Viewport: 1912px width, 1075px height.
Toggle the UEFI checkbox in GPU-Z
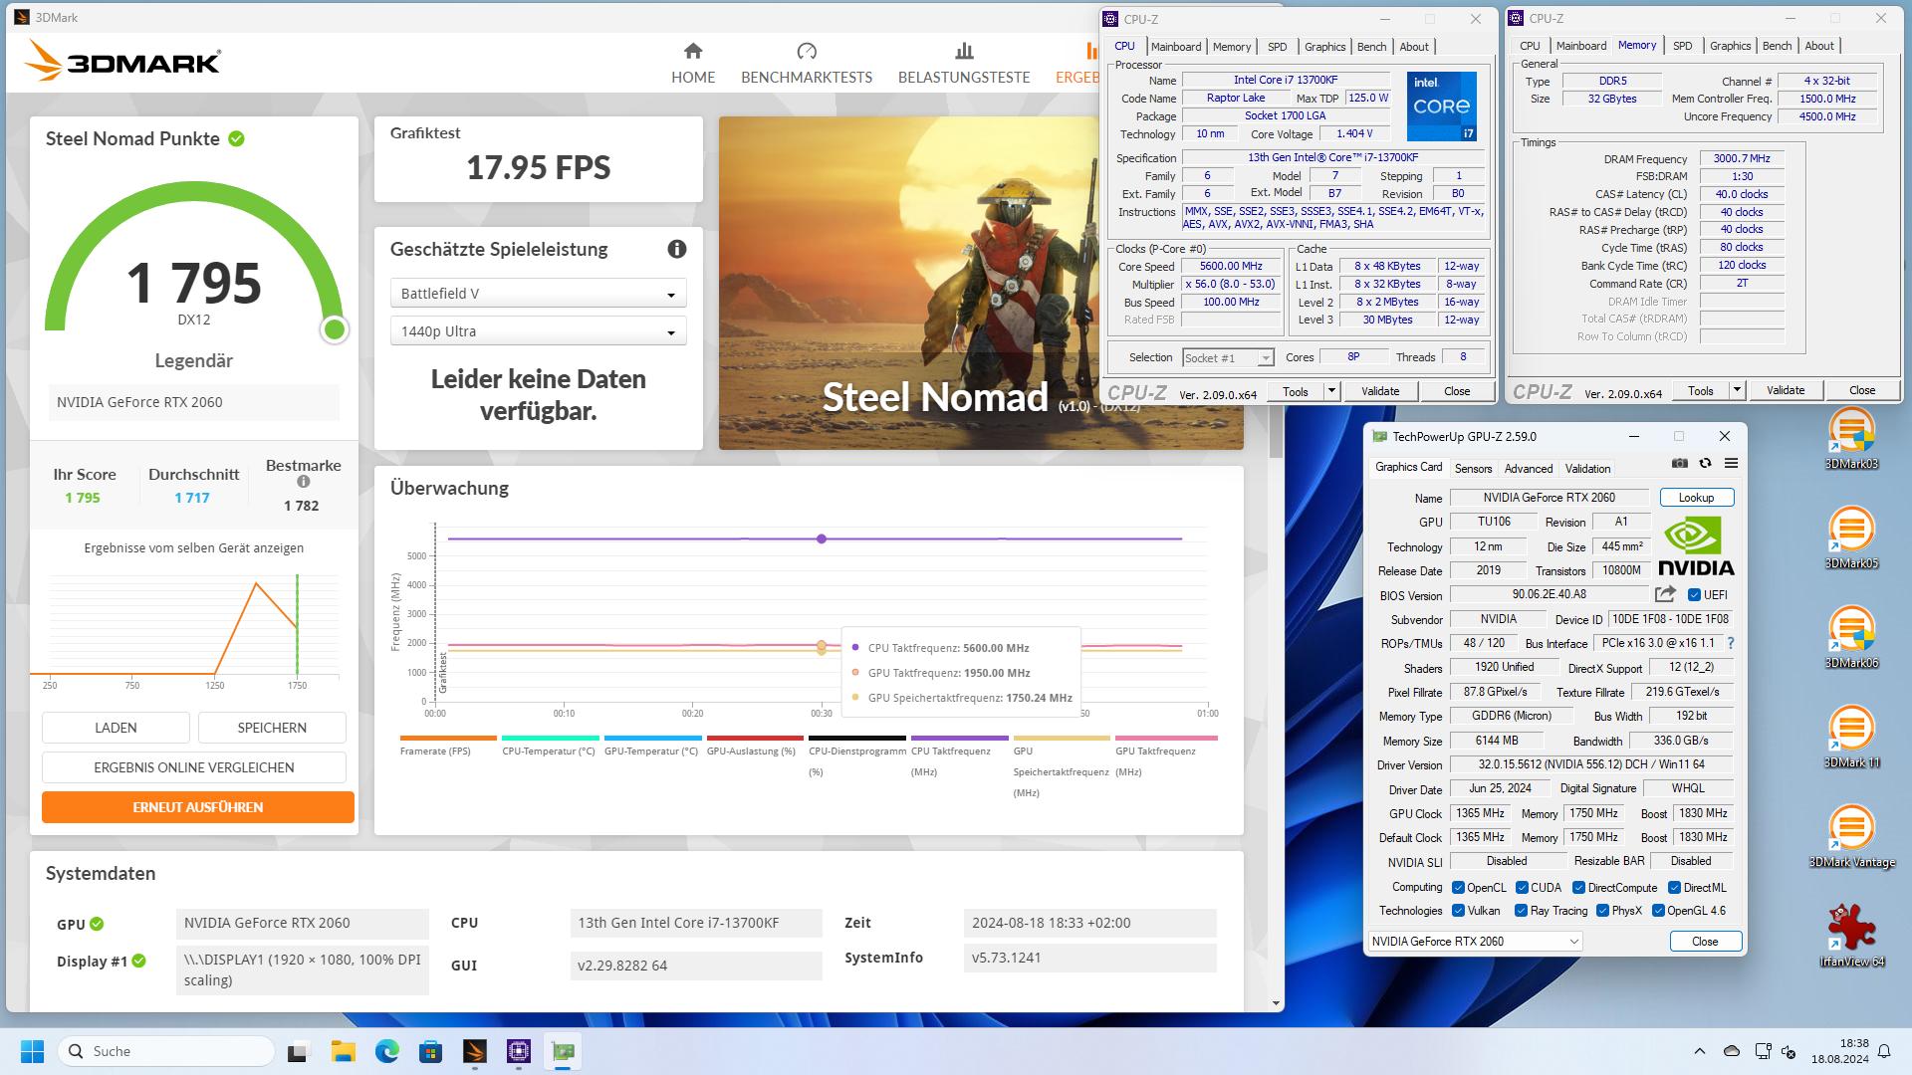pos(1694,595)
